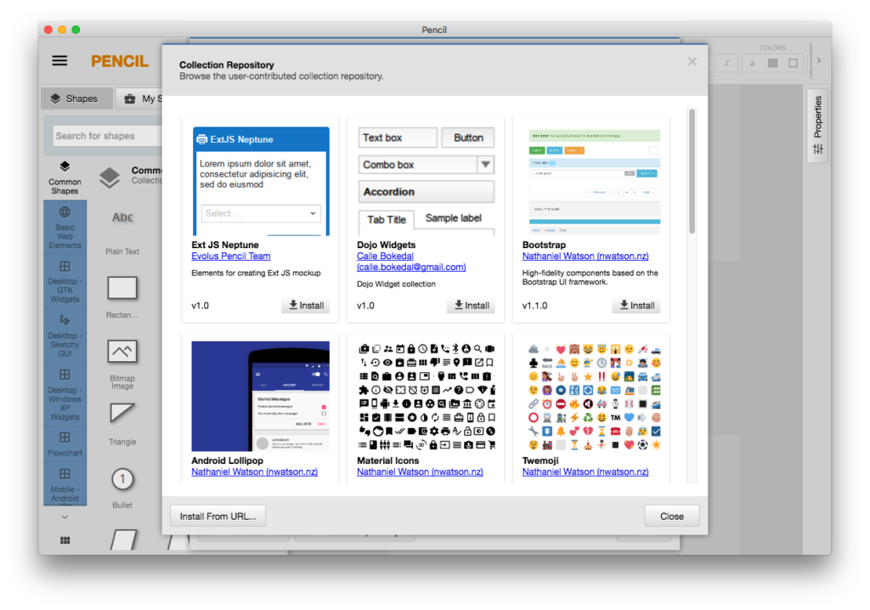870x610 pixels.
Task: Switch to the My Stuff tab
Action: [x=140, y=99]
